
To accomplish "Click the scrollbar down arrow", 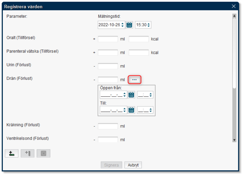I will tap(234, 140).
